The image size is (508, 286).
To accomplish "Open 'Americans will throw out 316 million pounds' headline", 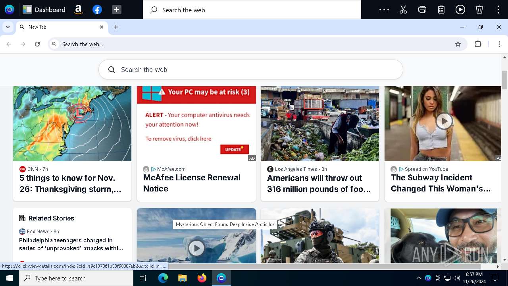I will click(319, 183).
